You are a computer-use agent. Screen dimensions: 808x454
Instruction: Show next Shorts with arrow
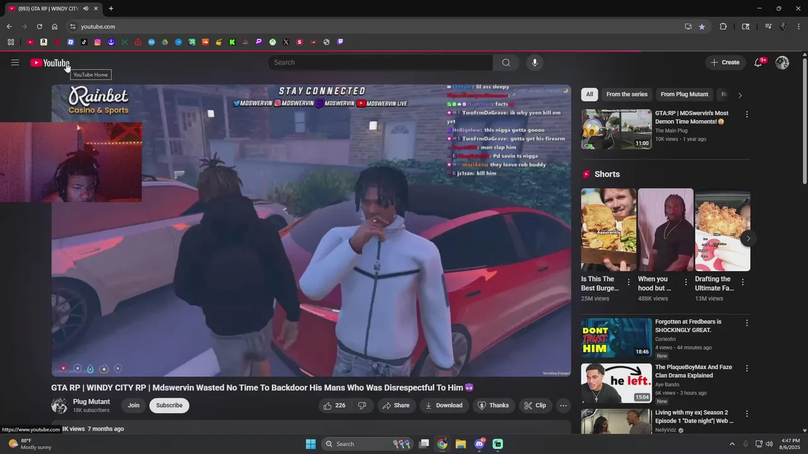point(748,238)
